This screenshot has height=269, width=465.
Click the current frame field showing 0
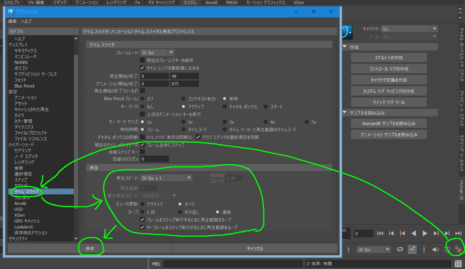[363, 233]
